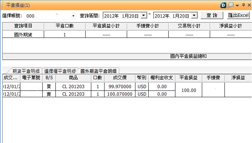
Task: Sort by the 平倉損益 detail column header
Action: tap(188, 78)
